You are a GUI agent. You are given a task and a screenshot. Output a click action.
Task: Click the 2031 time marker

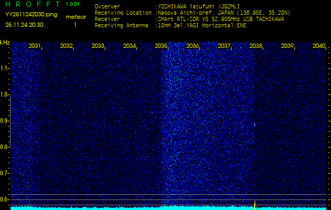tap(34, 46)
